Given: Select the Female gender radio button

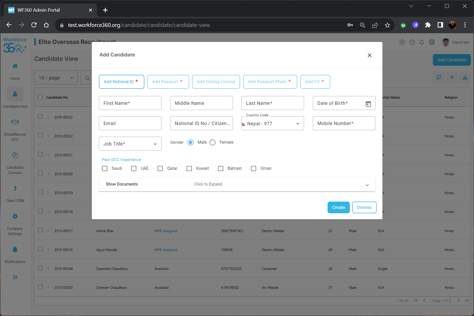Looking at the screenshot, I should click(x=213, y=143).
